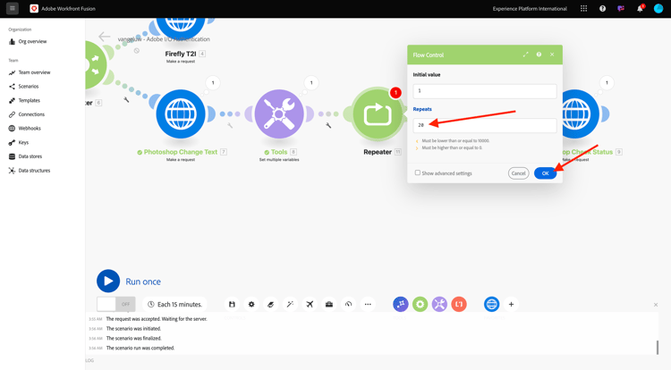Click the blue-purple flow control tool icon
Viewport: 671px width, 370px height.
[401, 304]
